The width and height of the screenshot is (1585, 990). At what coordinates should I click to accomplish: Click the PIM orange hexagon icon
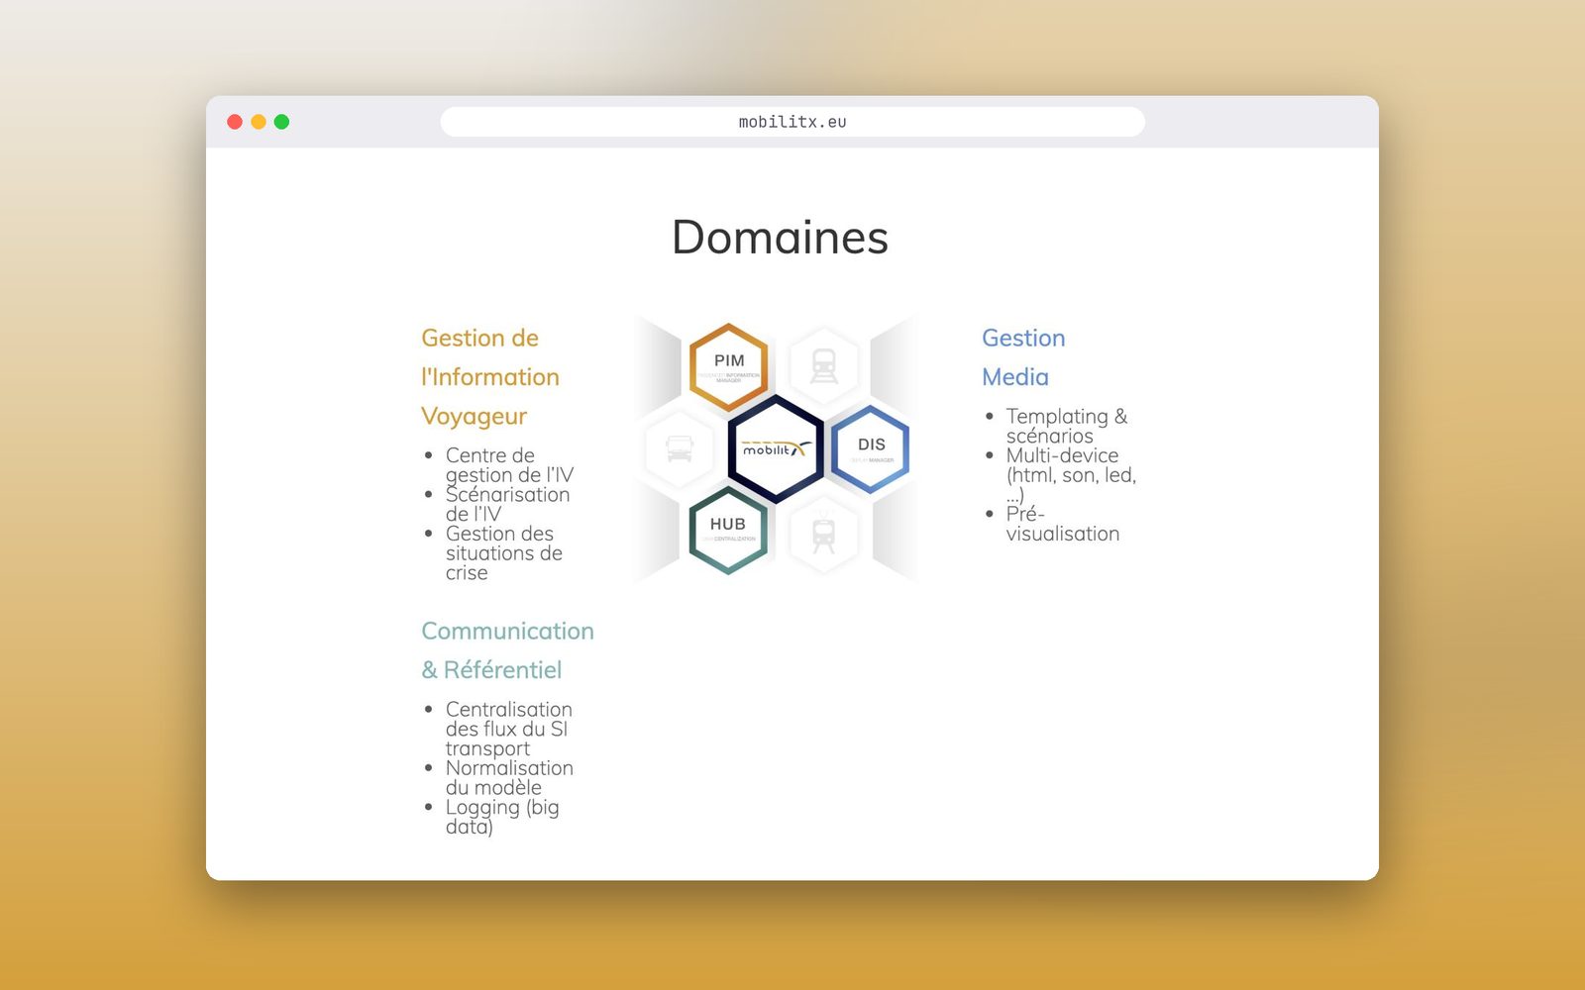pyautogui.click(x=729, y=367)
